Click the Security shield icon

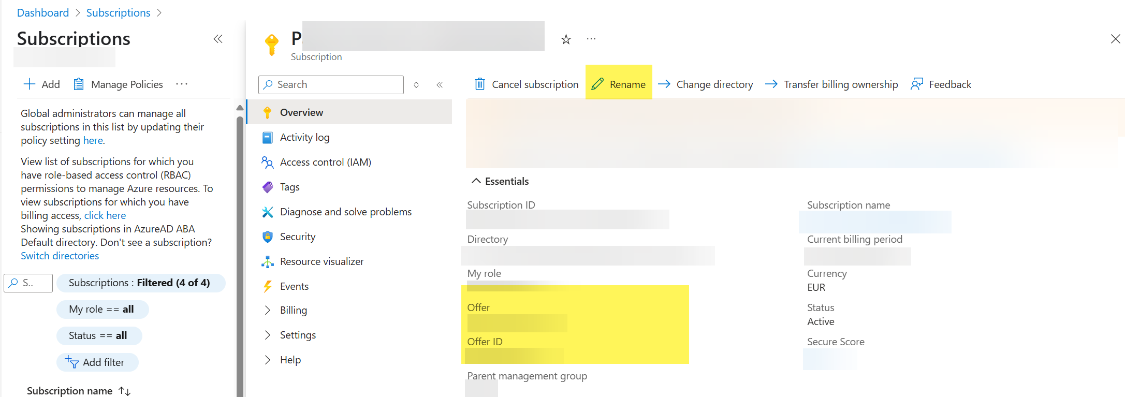pos(267,237)
